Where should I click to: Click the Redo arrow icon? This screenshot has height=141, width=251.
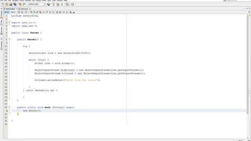pos(24,4)
